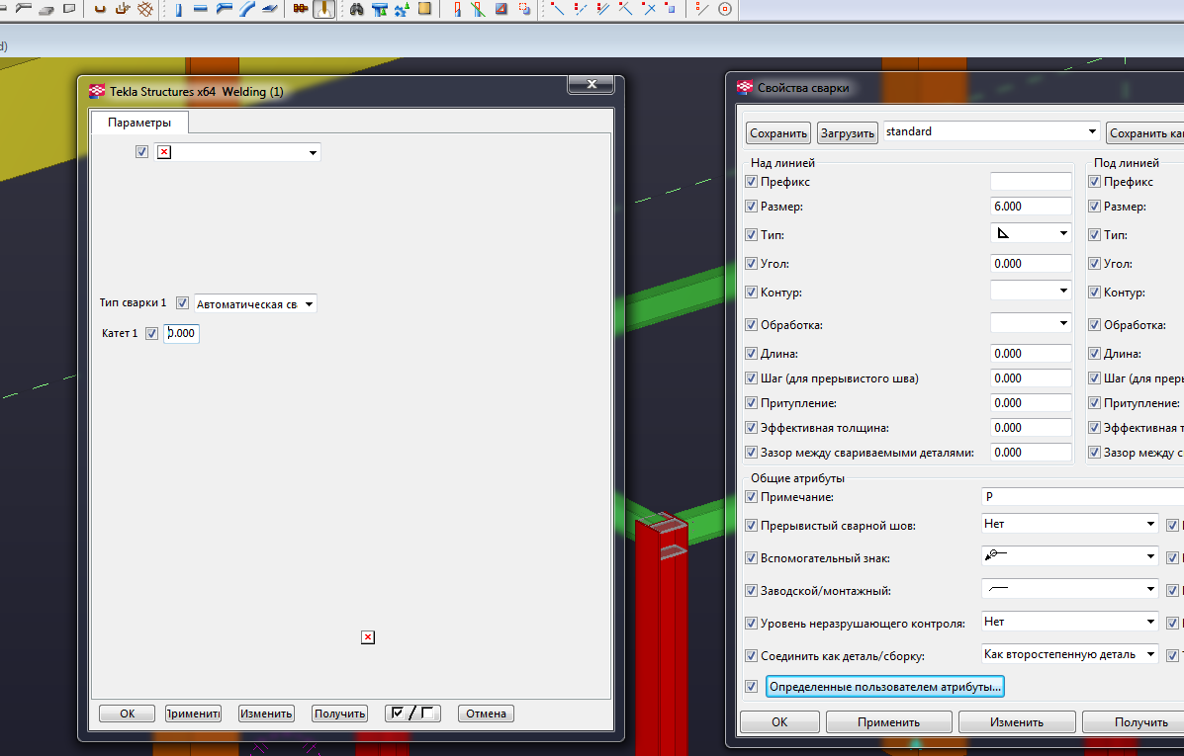Select the steel polybeam tool
The image size is (1184, 756).
[225, 9]
